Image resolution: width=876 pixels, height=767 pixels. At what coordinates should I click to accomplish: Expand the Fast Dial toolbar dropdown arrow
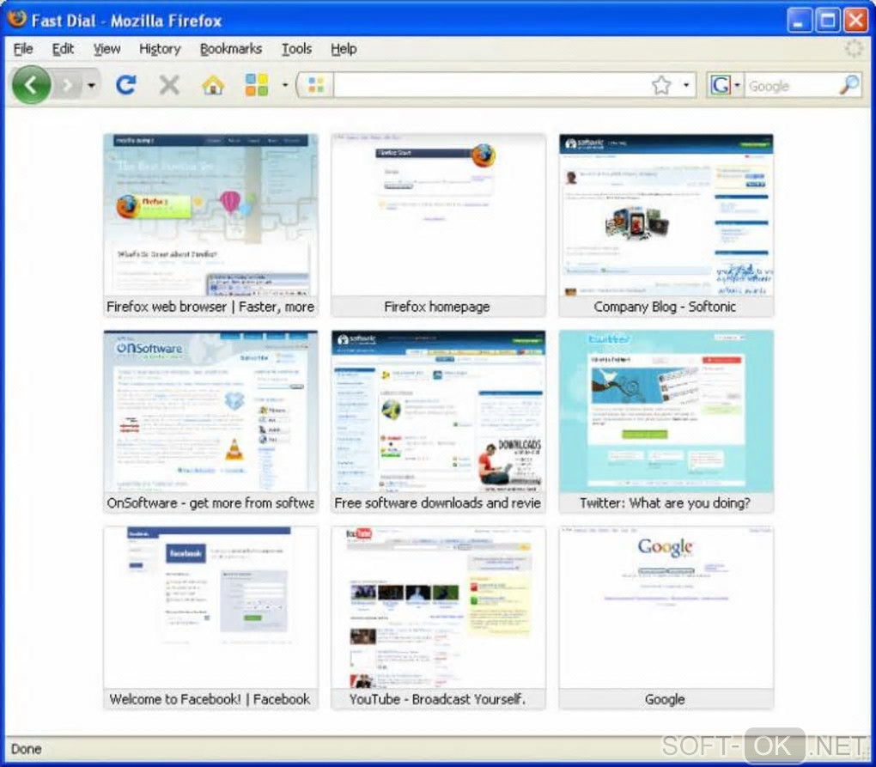pyautogui.click(x=285, y=86)
